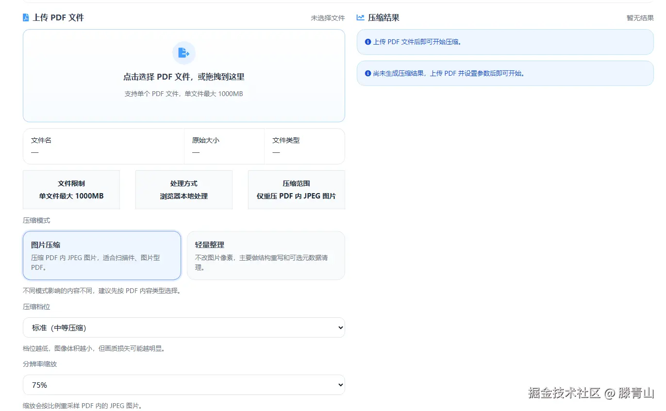The image size is (666, 411).
Task: Click the PDF document icon beside 上传 PDF 文件
Action: [26, 17]
